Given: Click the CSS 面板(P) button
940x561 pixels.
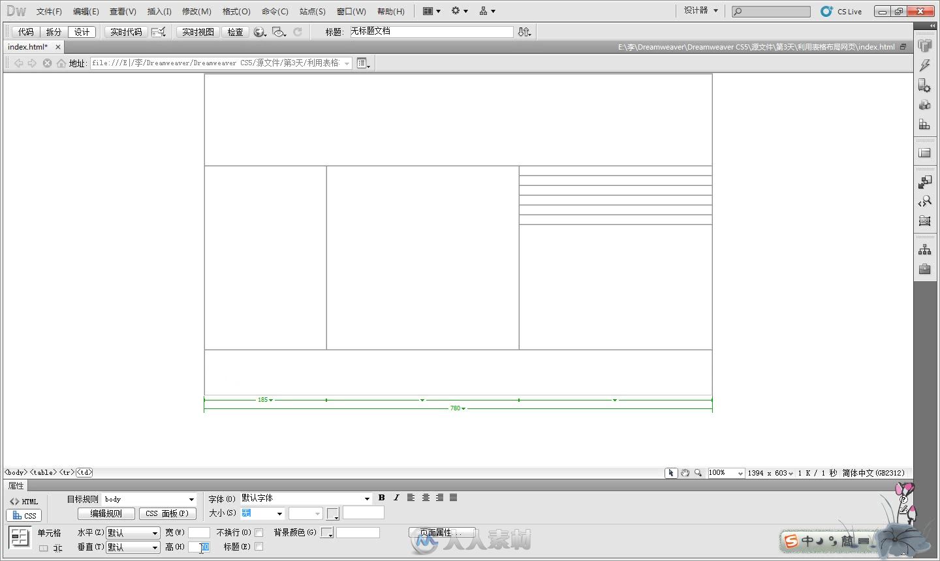Looking at the screenshot, I should coord(167,514).
